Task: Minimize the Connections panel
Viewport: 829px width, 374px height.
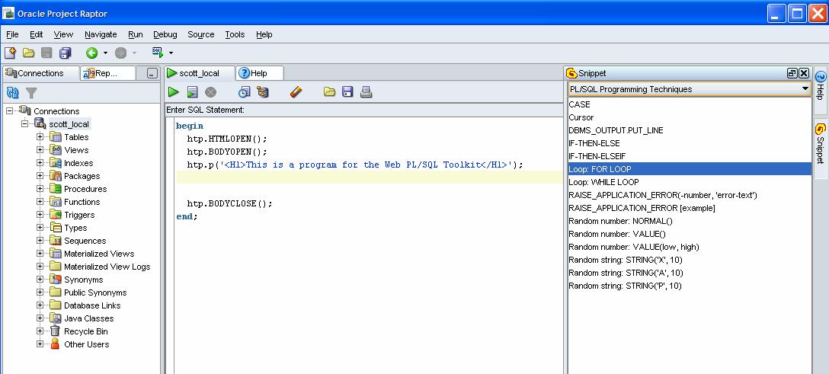Action: (x=152, y=74)
